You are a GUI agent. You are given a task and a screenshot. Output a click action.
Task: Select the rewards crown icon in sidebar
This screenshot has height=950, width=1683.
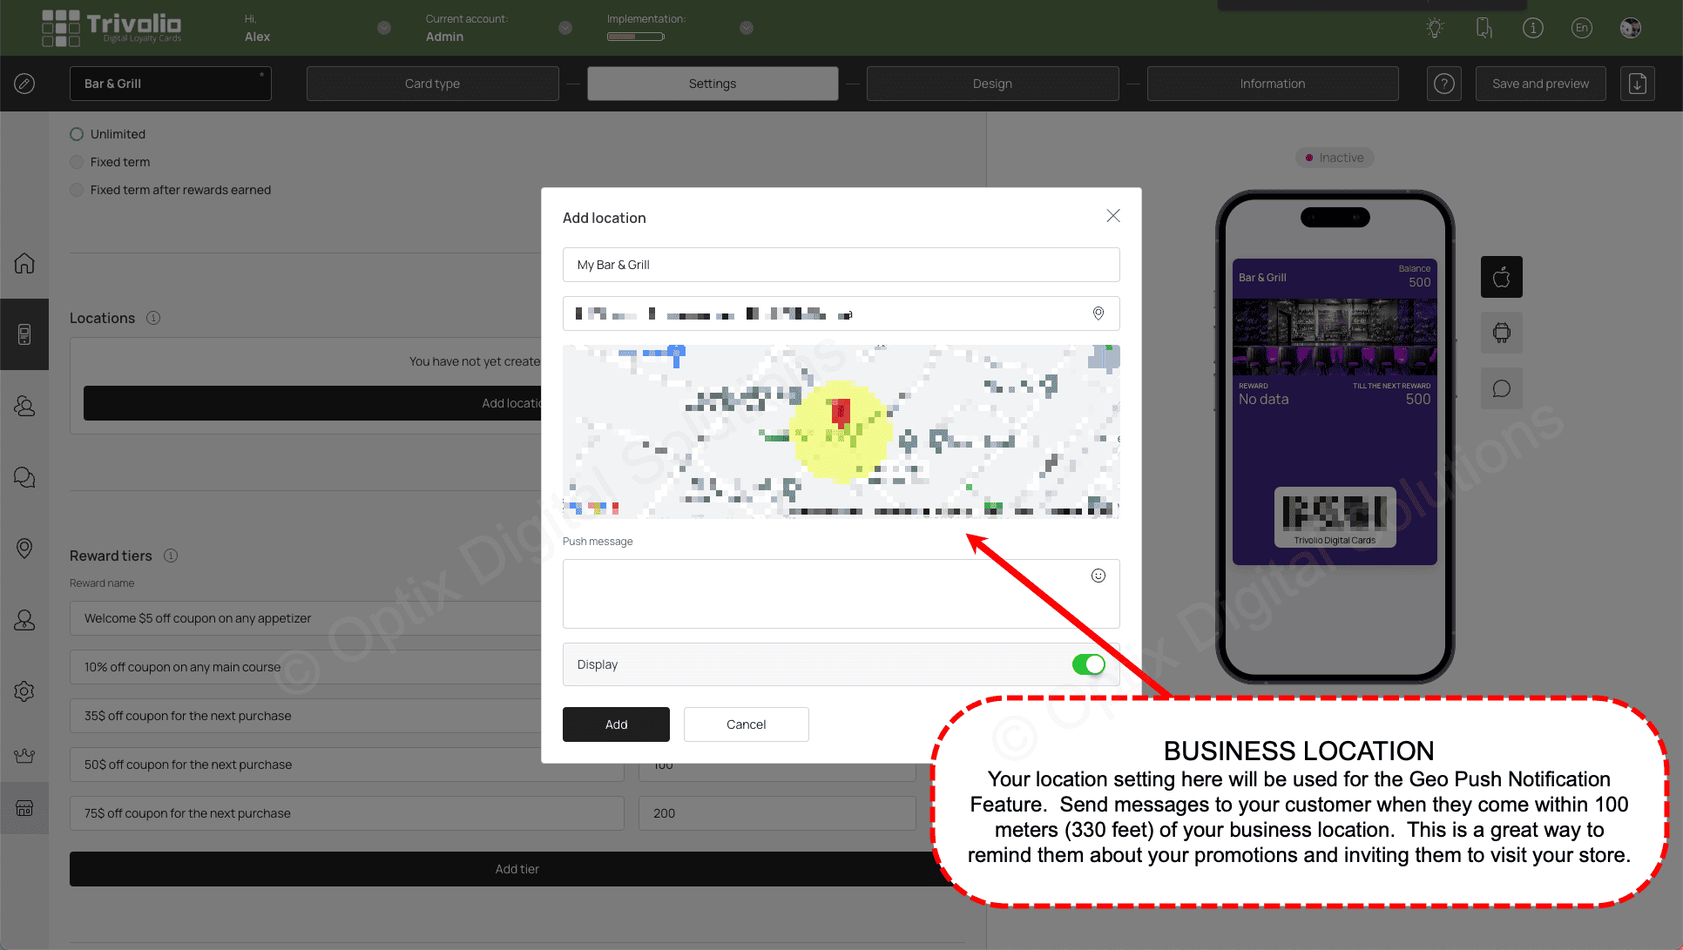(24, 753)
